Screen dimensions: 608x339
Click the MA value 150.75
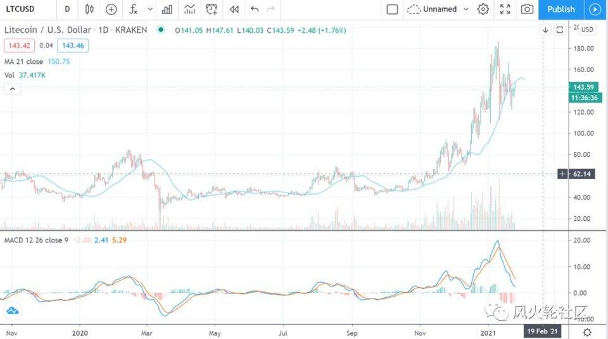59,61
